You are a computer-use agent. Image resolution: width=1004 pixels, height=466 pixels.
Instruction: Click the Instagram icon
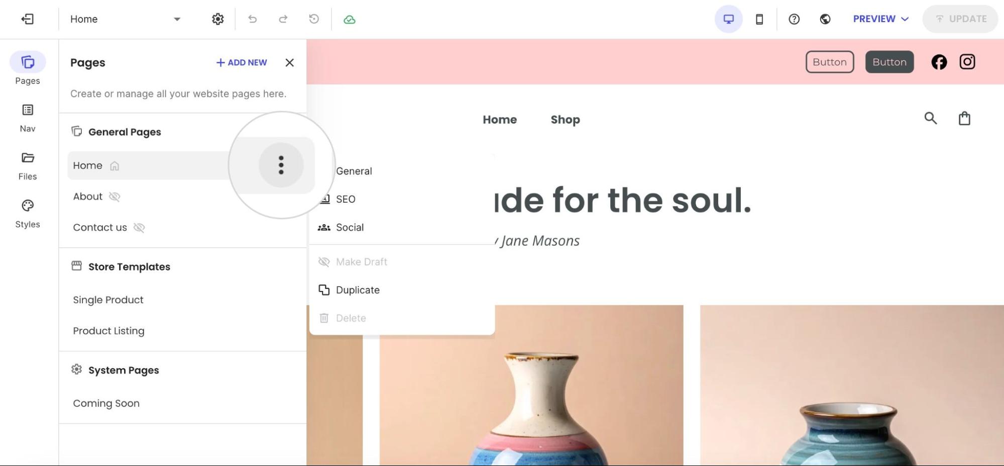point(967,62)
